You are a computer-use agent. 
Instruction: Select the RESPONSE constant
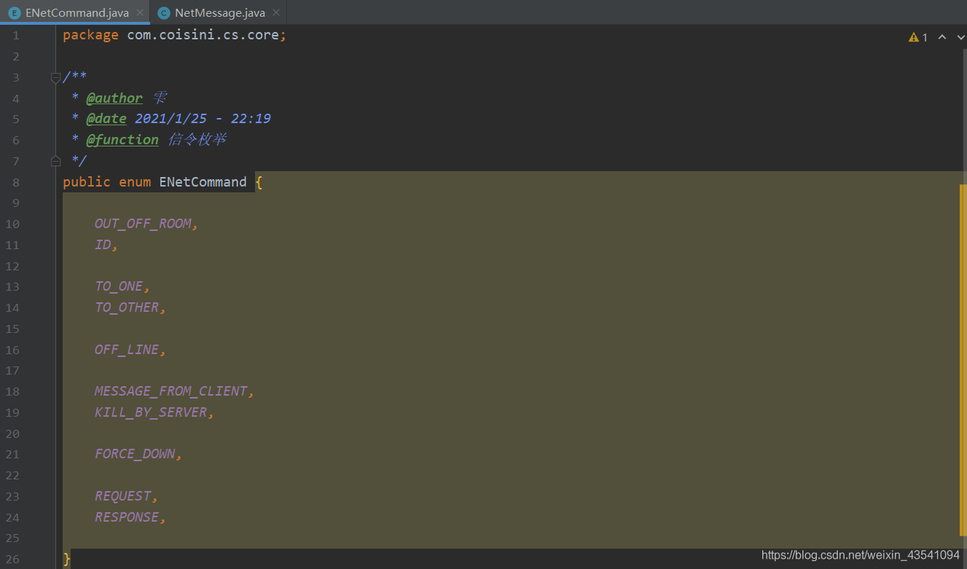pos(127,517)
